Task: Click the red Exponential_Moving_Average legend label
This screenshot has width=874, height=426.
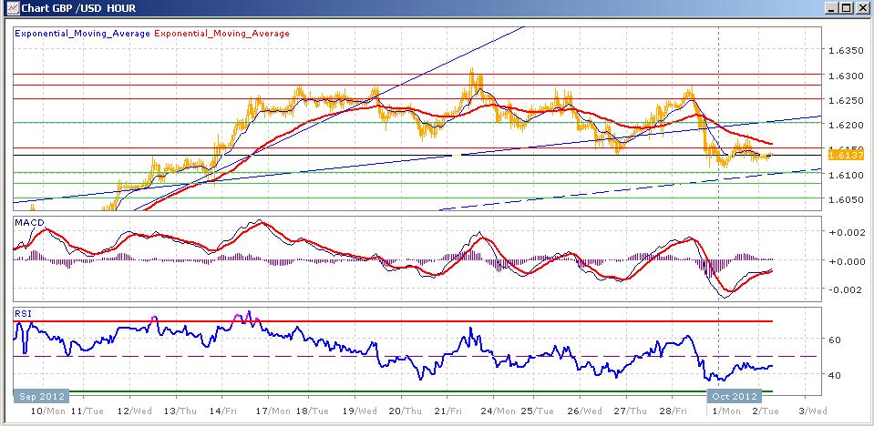Action: point(221,34)
